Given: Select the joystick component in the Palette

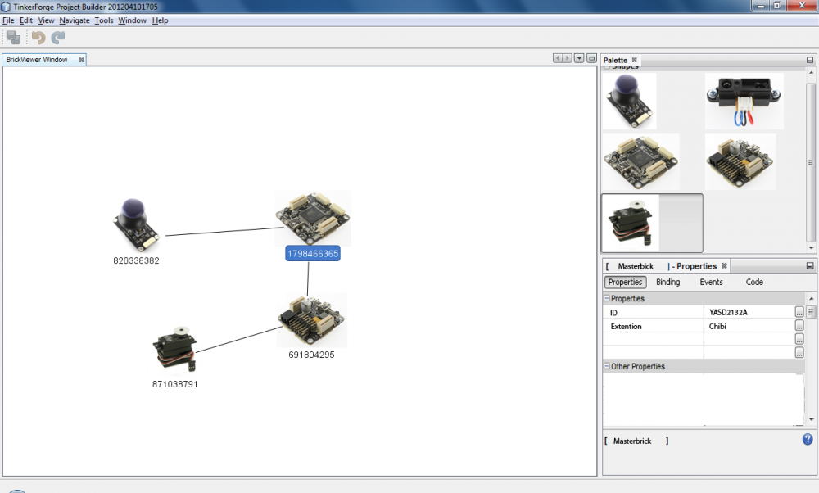Looking at the screenshot, I should [x=629, y=101].
